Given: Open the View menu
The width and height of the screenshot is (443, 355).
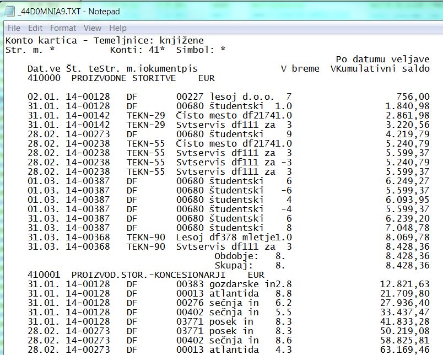Looking at the screenshot, I should pos(93,28).
